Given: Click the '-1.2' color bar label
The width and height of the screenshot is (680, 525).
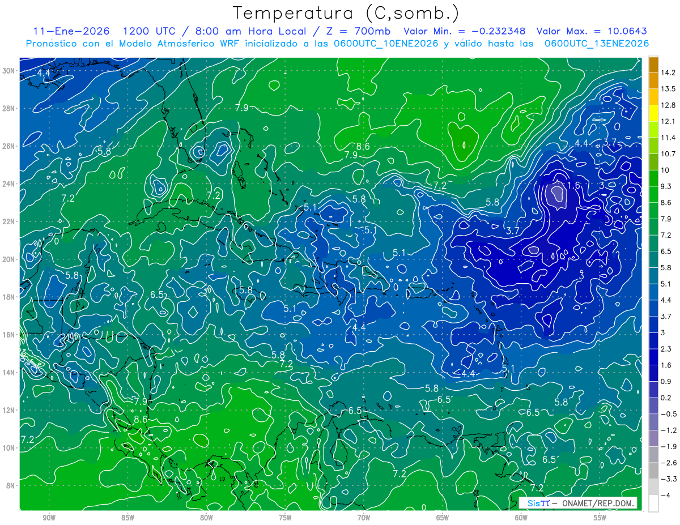Looking at the screenshot, I should pos(668,430).
